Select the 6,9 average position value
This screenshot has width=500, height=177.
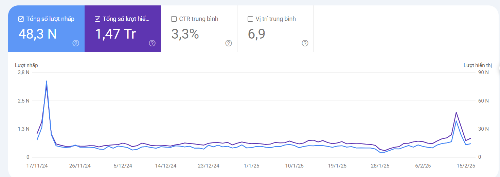point(256,34)
